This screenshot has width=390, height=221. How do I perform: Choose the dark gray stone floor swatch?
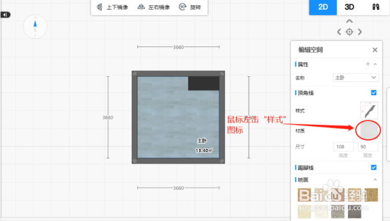tap(355, 212)
